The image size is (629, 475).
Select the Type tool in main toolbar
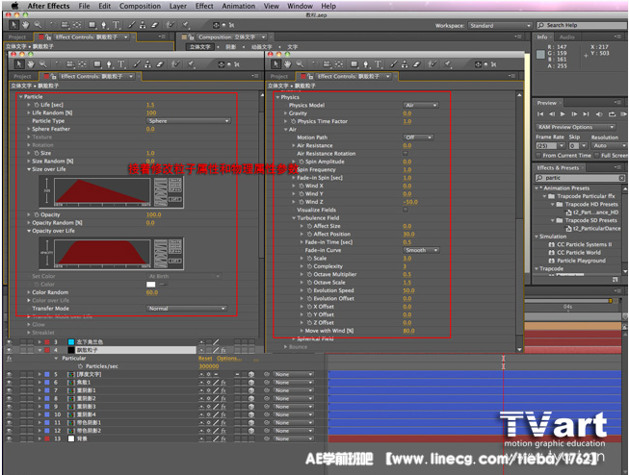(116, 25)
